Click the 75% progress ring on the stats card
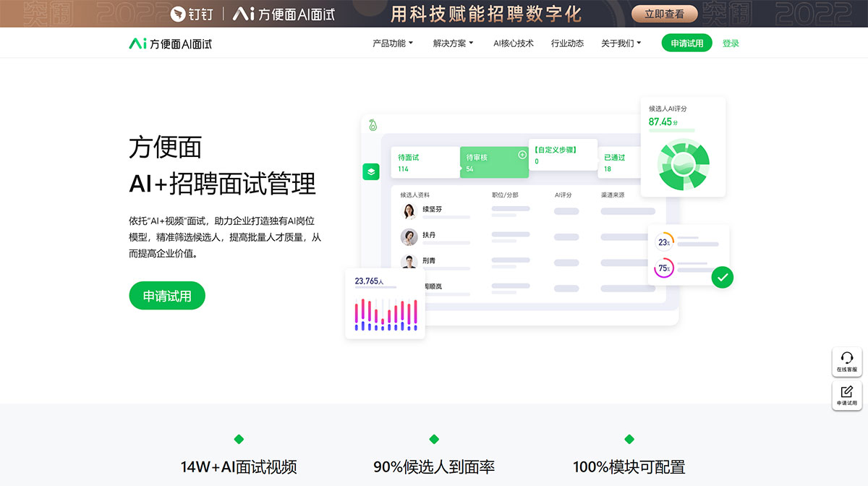 [663, 268]
